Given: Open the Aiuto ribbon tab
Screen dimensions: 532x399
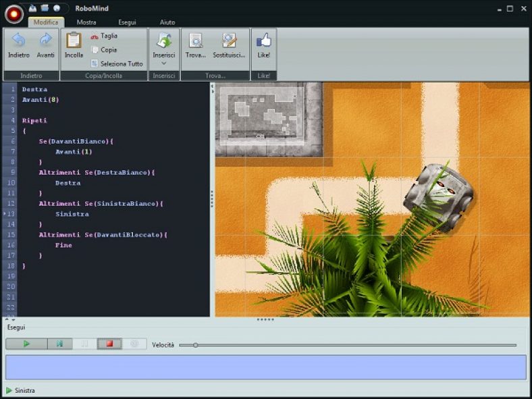Looking at the screenshot, I should click(167, 22).
